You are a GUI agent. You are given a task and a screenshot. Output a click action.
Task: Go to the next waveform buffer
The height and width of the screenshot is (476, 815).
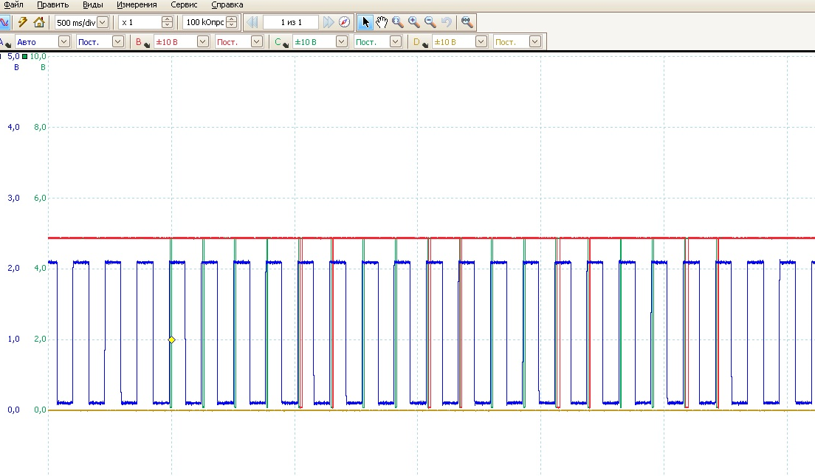click(x=329, y=22)
